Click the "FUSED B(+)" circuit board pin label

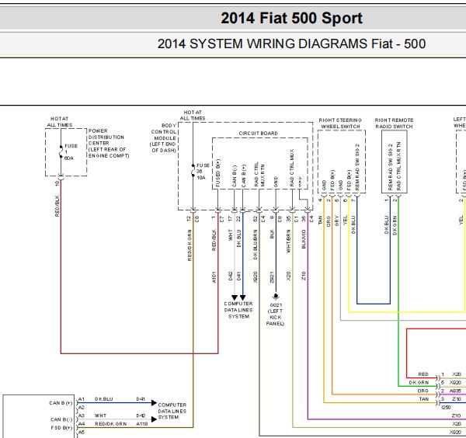217,173
